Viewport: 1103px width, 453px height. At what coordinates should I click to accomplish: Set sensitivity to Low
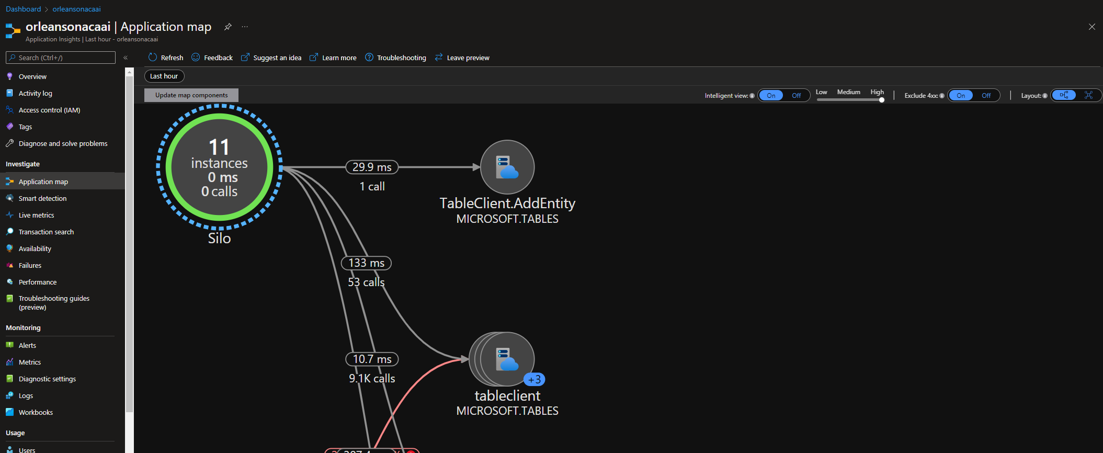[x=821, y=92]
